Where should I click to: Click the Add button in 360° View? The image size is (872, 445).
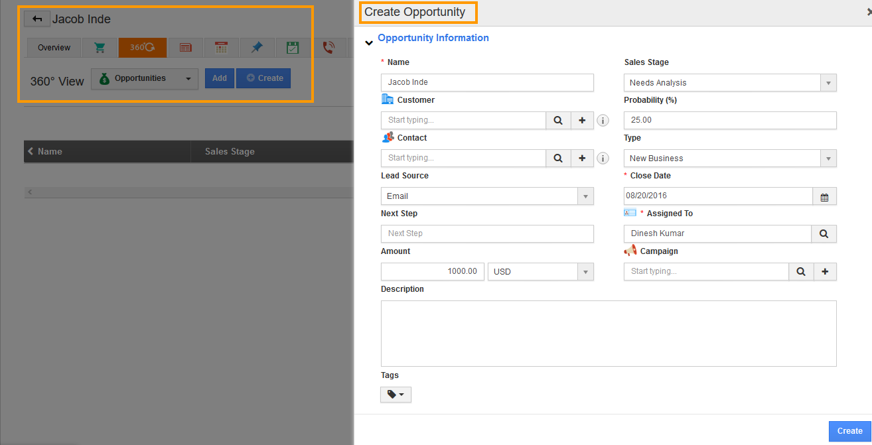point(220,78)
